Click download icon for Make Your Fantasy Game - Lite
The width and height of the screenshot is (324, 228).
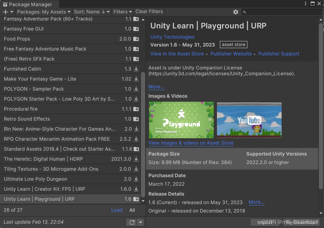coord(136,79)
